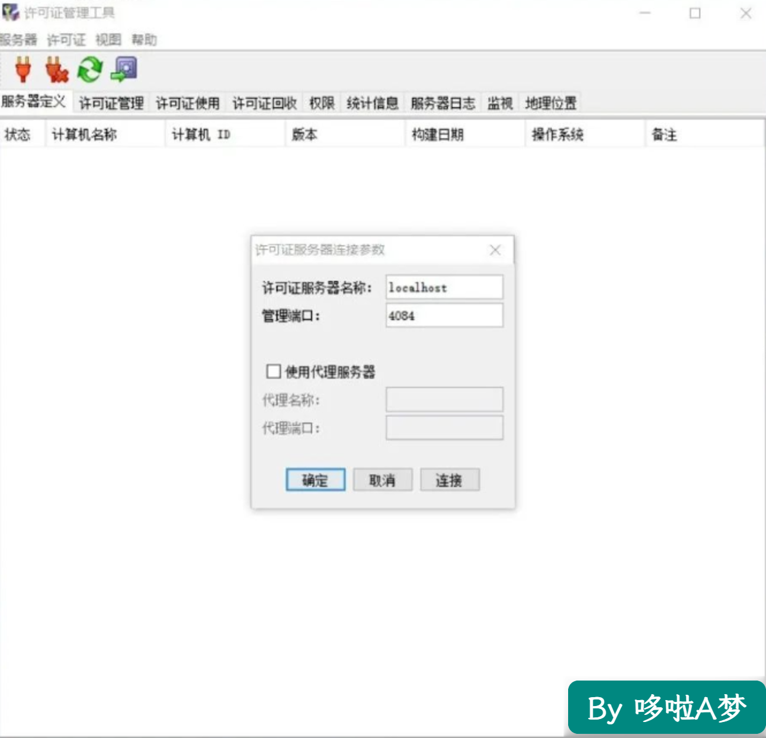Minimize the 许可证管理工具 window
This screenshot has height=738, width=766.
(x=645, y=12)
